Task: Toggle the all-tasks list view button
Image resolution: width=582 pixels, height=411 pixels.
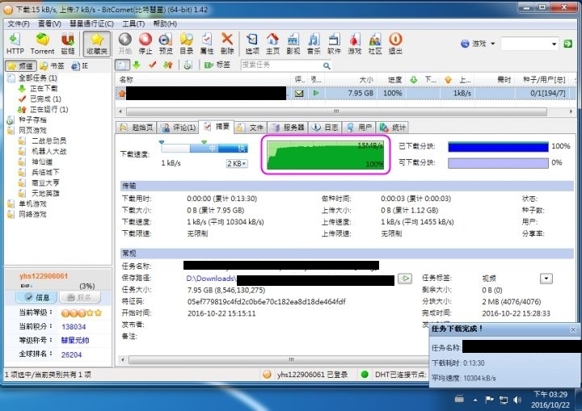Action: tap(123, 65)
